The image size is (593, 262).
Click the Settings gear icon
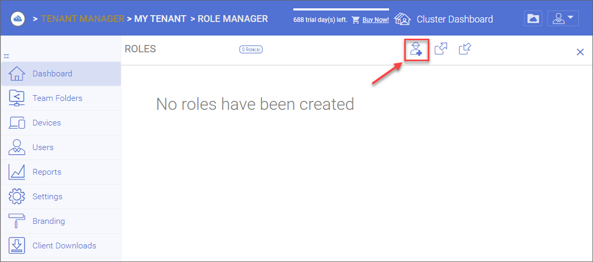click(17, 197)
